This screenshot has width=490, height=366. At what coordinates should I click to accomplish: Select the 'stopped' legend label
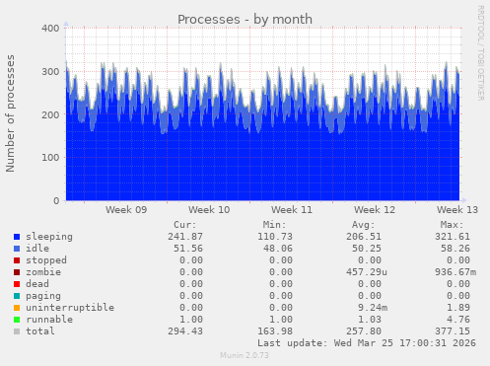point(46,260)
